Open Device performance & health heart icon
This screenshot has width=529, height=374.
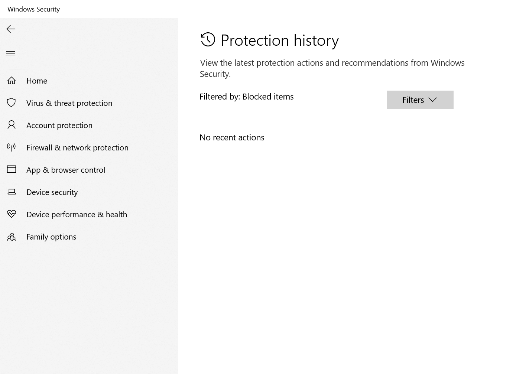[x=11, y=214]
